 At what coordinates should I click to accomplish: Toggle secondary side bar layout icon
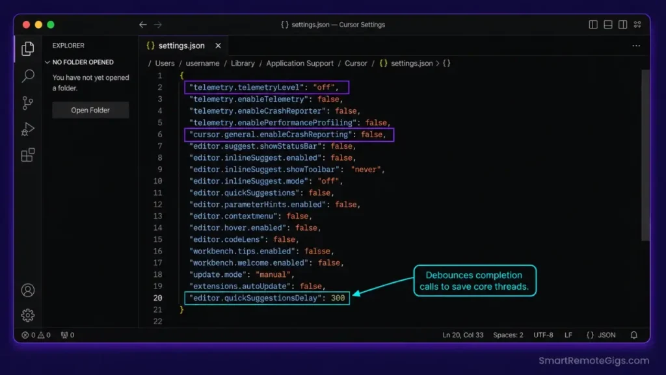pos(622,25)
